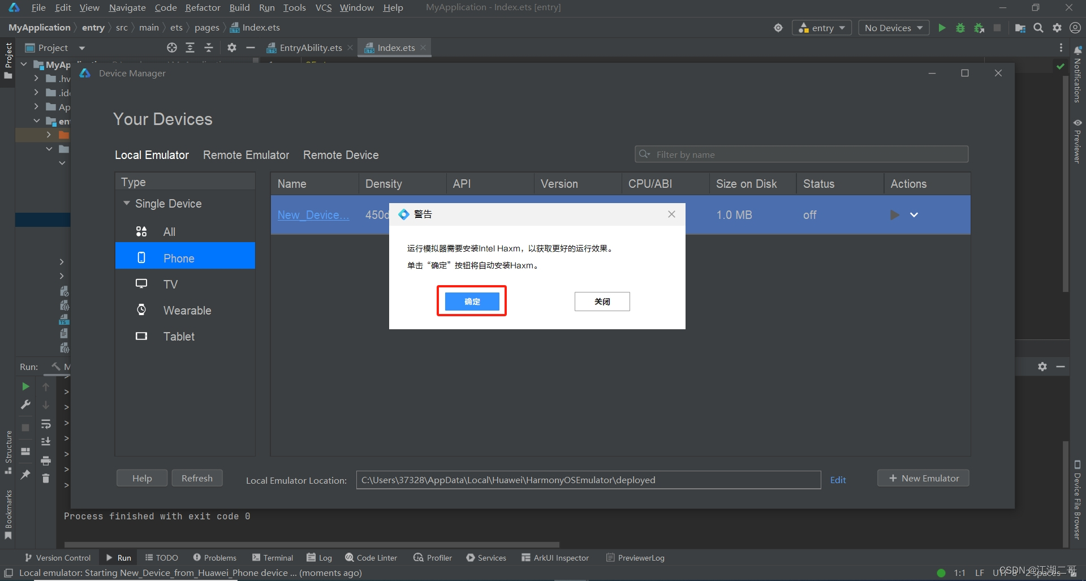1086x581 pixels.
Task: Collapse all icon in Project panel header
Action: tap(209, 48)
